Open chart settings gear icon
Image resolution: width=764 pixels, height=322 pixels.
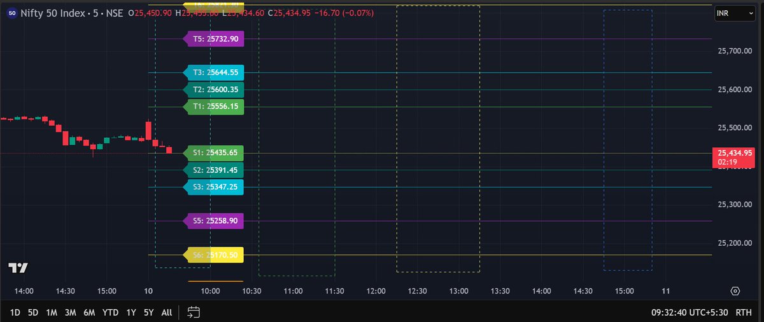pyautogui.click(x=735, y=291)
